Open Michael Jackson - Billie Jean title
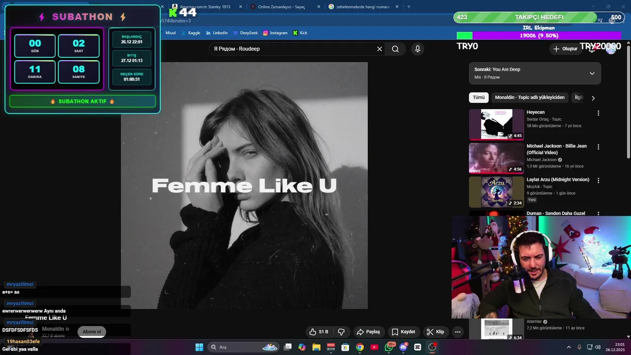The width and height of the screenshot is (631, 355). point(557,149)
